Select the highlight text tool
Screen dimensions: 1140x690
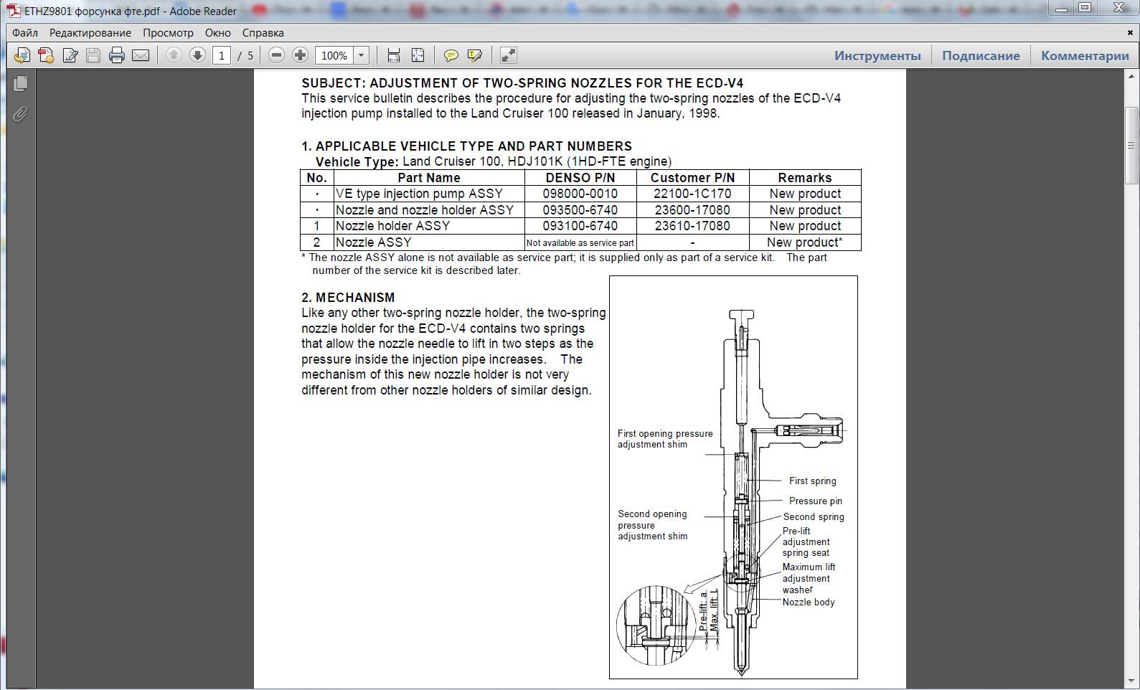474,55
